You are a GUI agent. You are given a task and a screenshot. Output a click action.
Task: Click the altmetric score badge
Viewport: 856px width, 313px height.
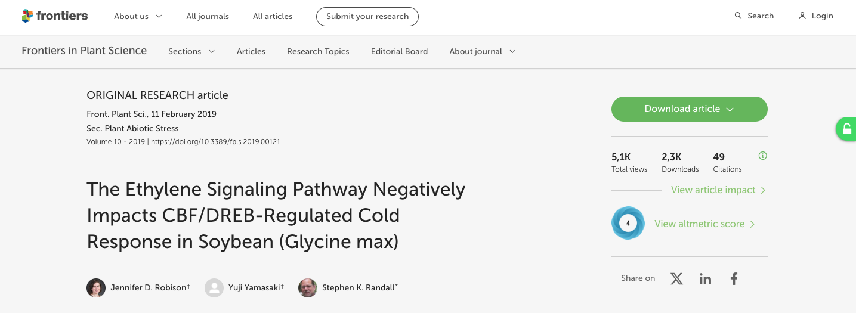[628, 224]
